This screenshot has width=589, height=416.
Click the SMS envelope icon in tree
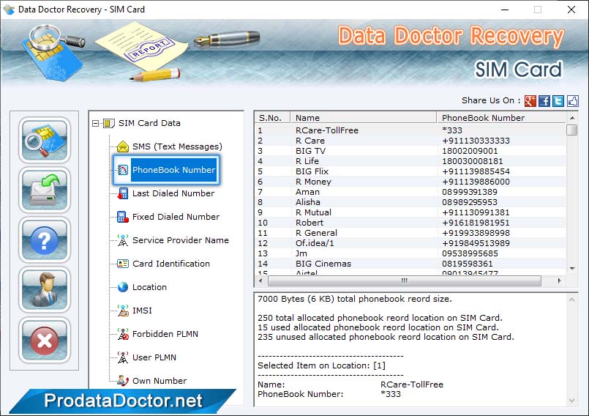click(x=123, y=146)
